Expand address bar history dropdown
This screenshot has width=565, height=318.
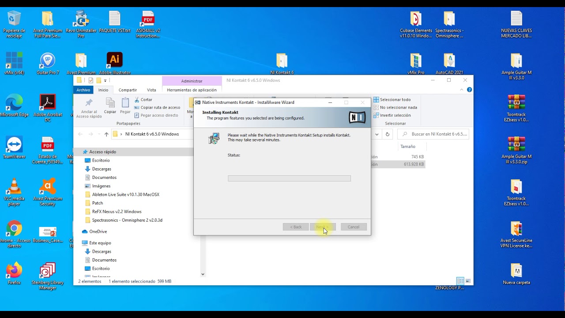(377, 134)
